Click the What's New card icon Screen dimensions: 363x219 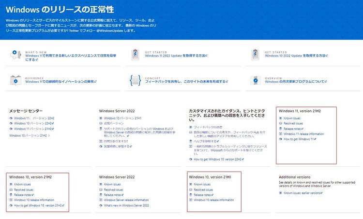point(15,55)
